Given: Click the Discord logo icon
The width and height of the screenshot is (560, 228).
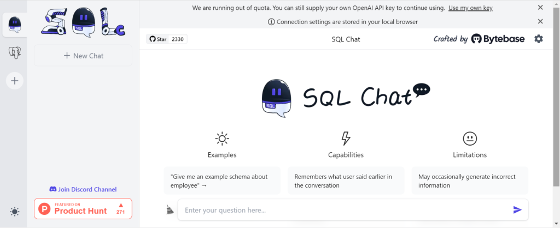Looking at the screenshot, I should coord(53,189).
